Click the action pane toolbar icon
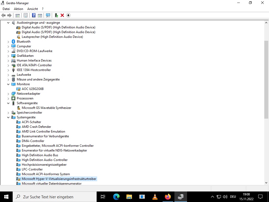This screenshot has height=202, width=269. click(x=40, y=15)
